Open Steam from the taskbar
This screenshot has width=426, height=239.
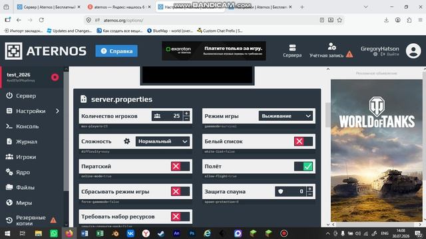(161, 233)
